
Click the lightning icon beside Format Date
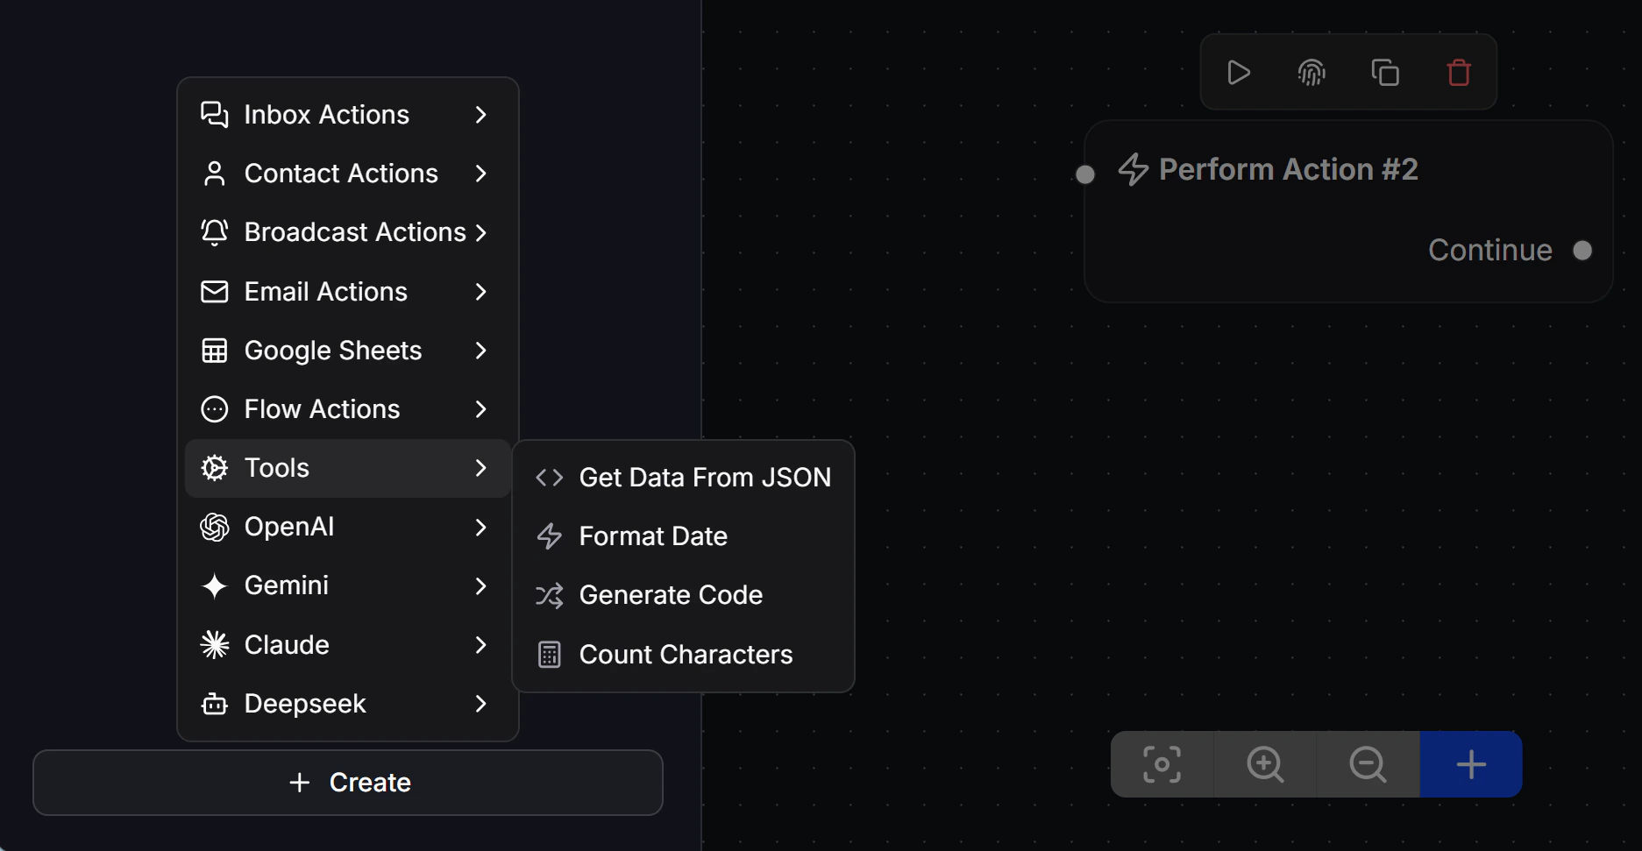[549, 536]
